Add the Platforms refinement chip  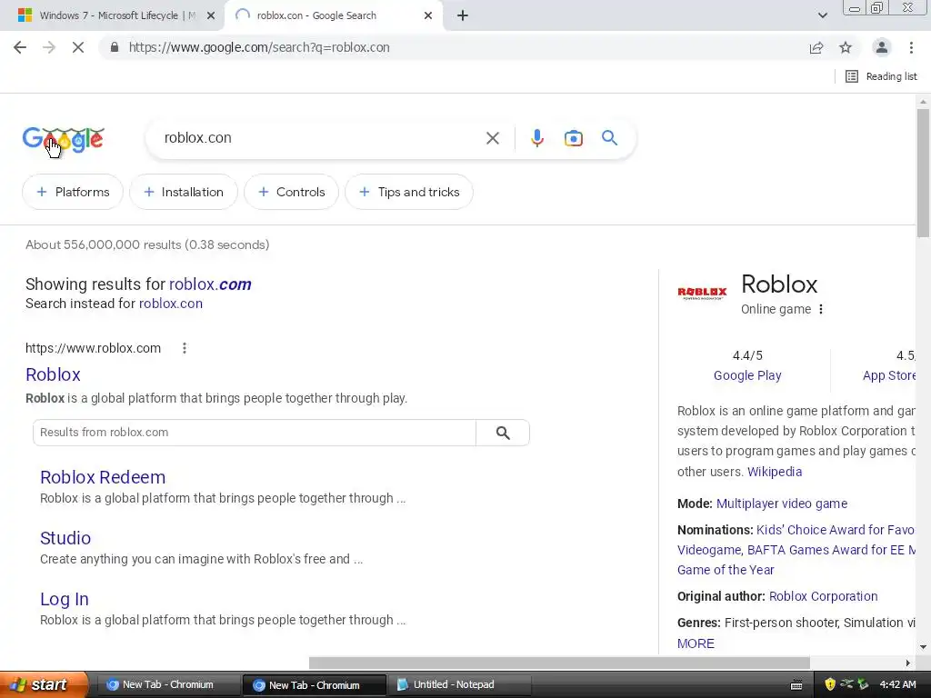tap(73, 192)
